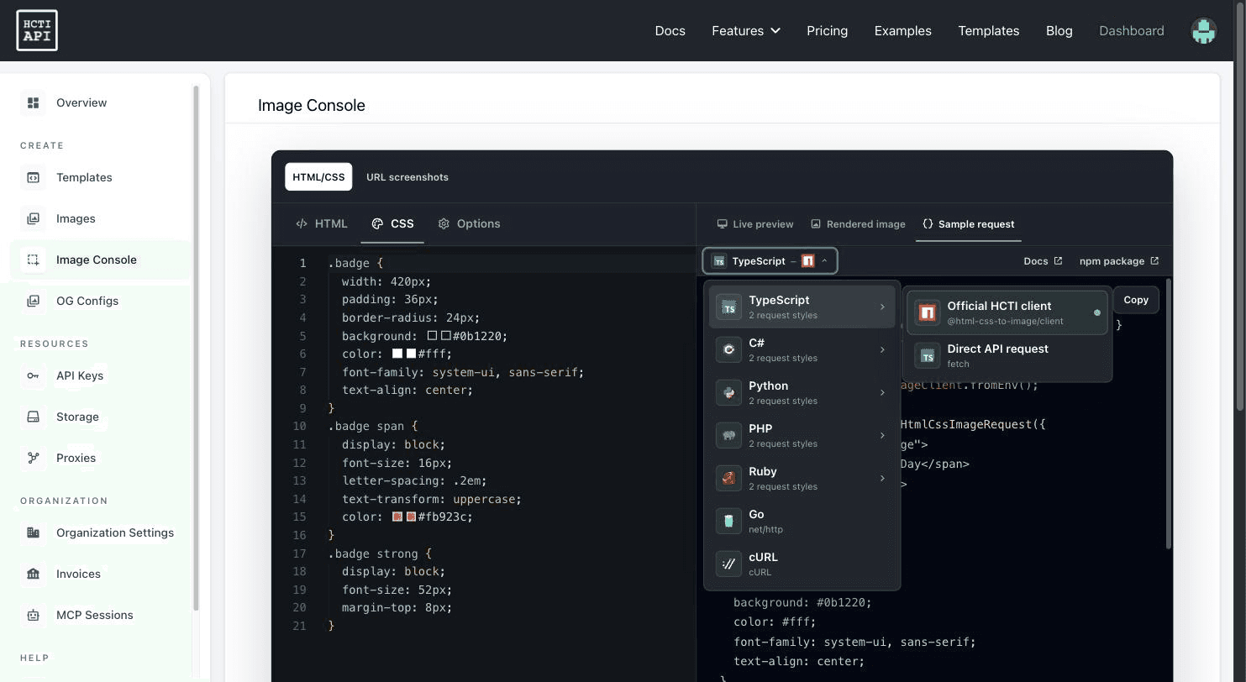This screenshot has width=1246, height=682.
Task: Click the C# language icon
Action: (728, 350)
